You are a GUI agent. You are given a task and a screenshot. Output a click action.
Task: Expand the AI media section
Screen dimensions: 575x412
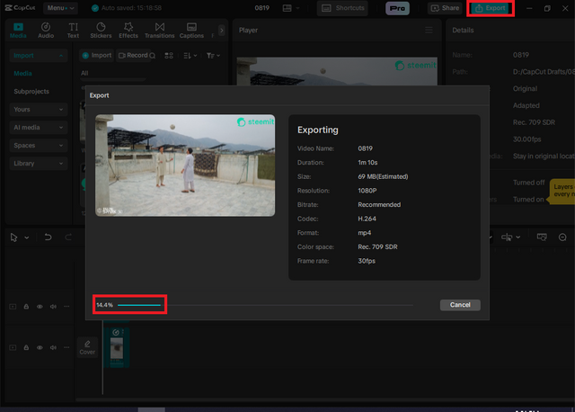click(39, 128)
